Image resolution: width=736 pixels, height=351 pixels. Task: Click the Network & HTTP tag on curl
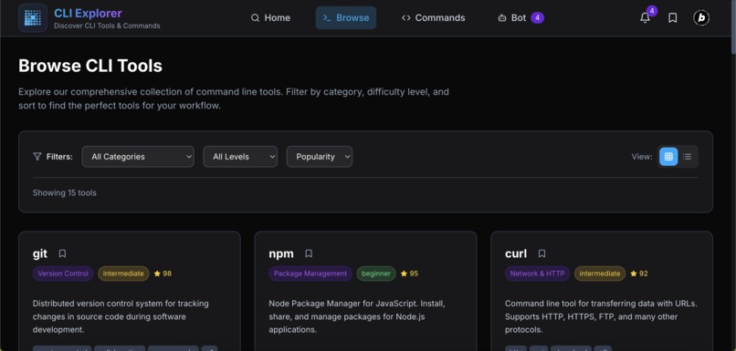[x=538, y=274]
